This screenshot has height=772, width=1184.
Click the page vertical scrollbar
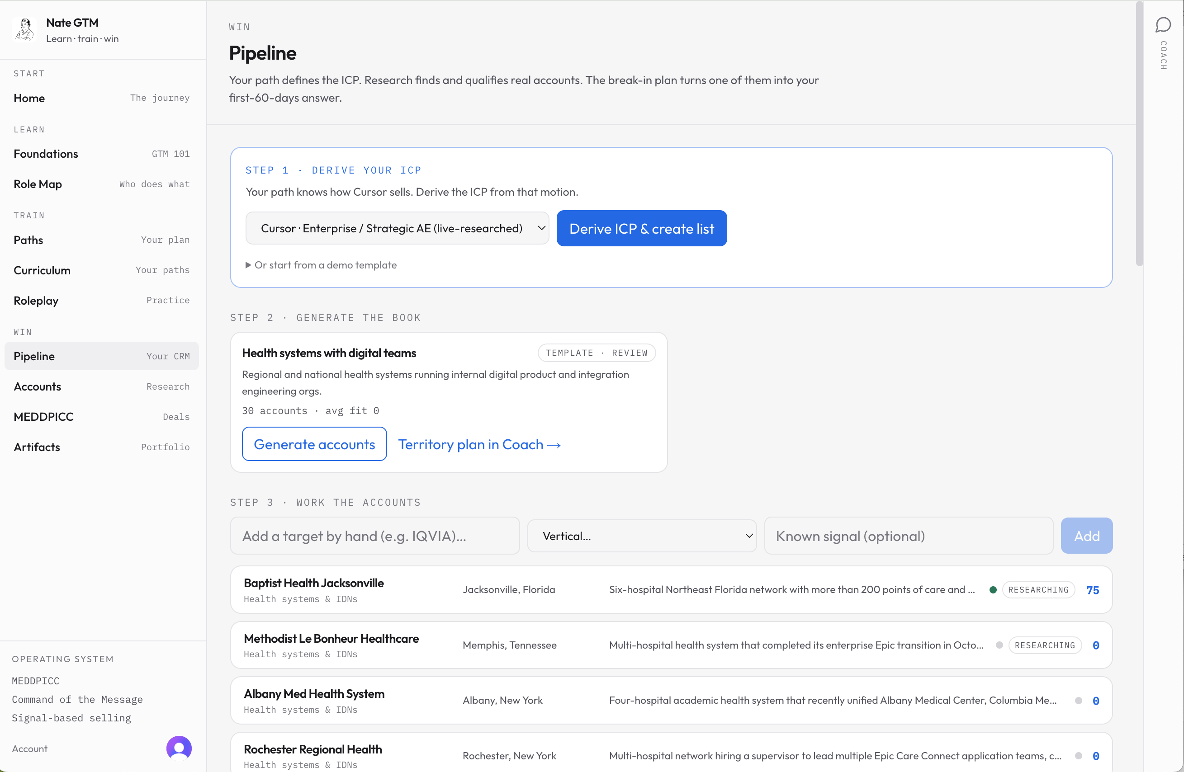tap(1139, 134)
